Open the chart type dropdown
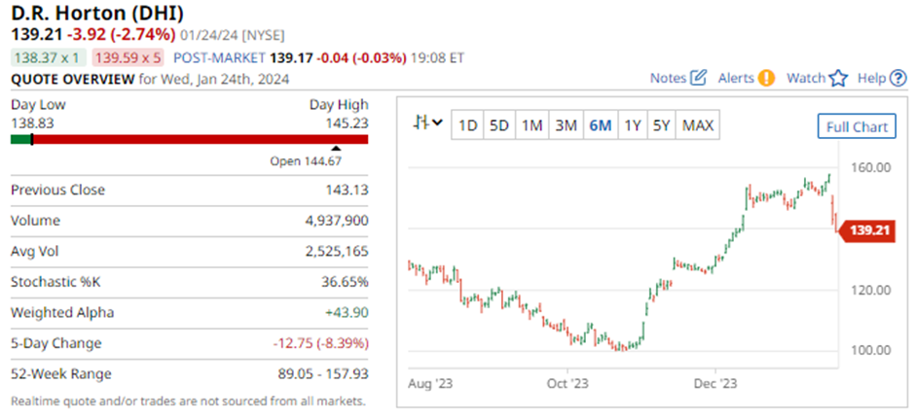 click(428, 123)
